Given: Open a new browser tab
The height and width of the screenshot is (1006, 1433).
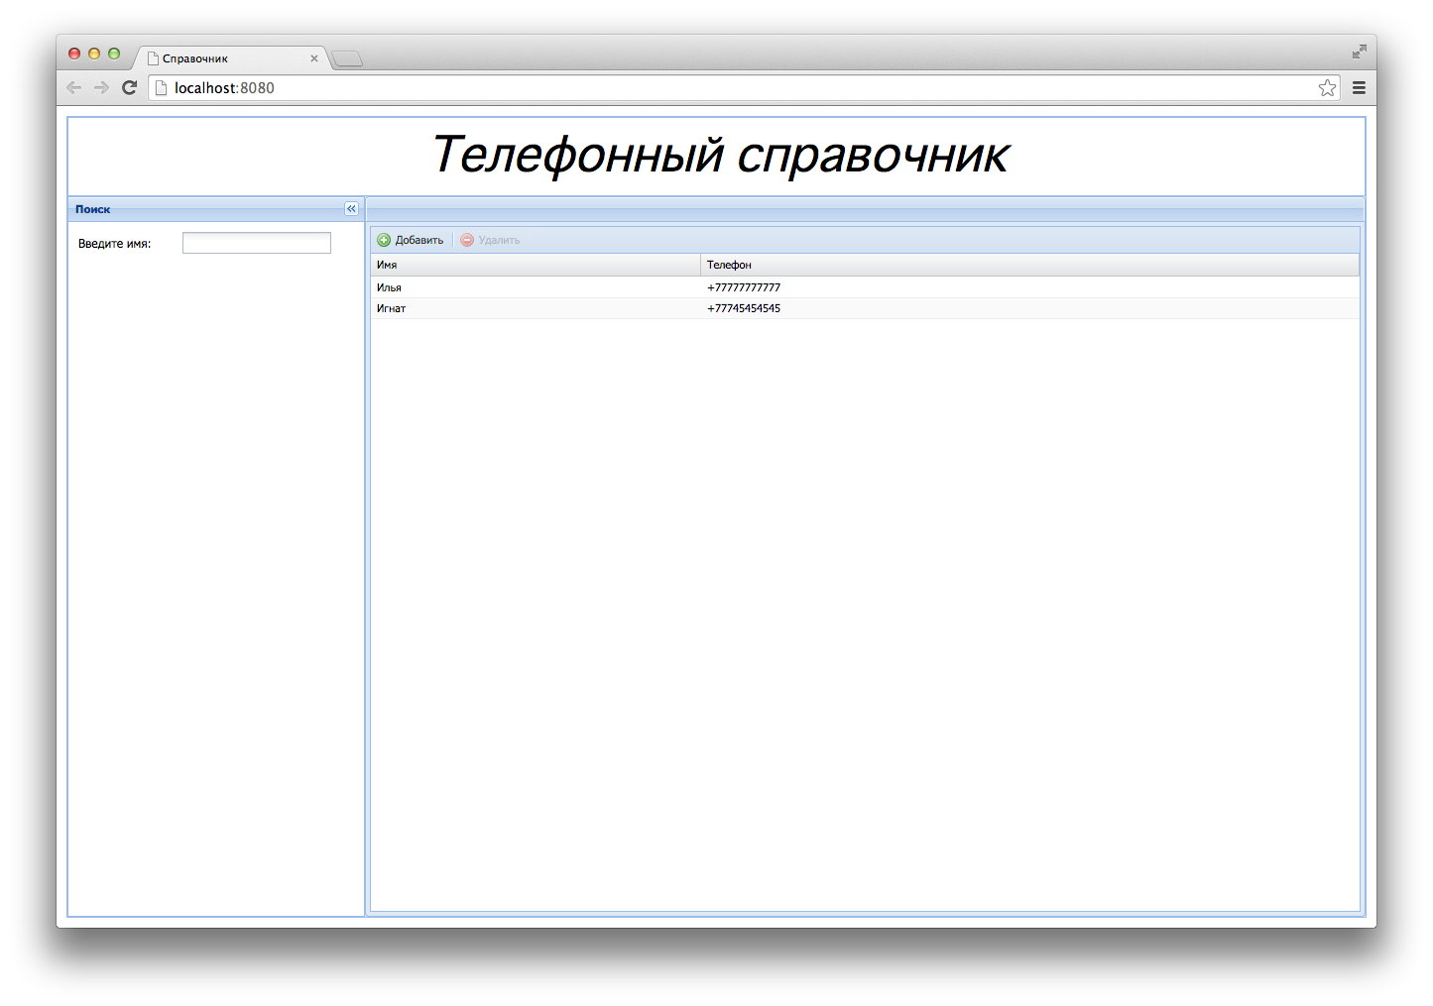Looking at the screenshot, I should (x=347, y=59).
